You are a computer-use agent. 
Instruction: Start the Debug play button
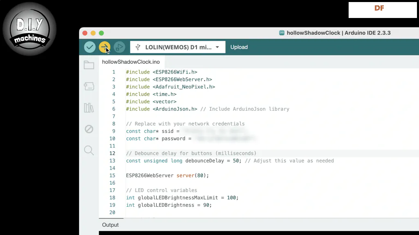[119, 47]
